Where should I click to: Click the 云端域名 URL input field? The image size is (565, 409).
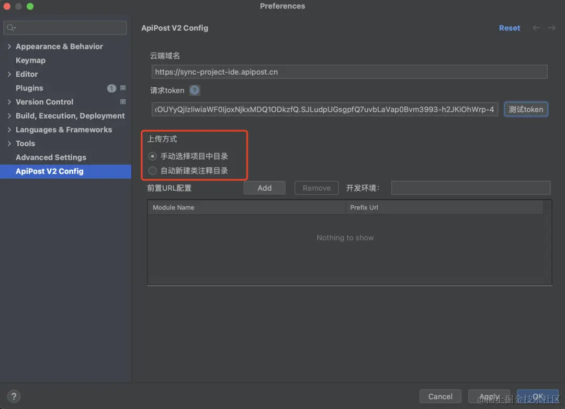click(349, 72)
